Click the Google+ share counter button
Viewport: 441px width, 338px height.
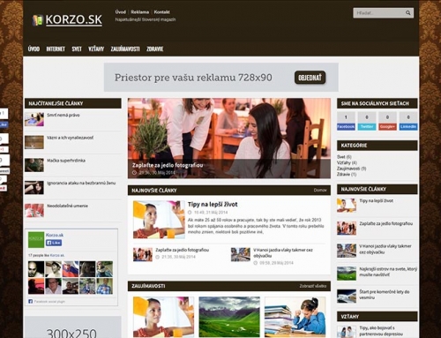[387, 121]
